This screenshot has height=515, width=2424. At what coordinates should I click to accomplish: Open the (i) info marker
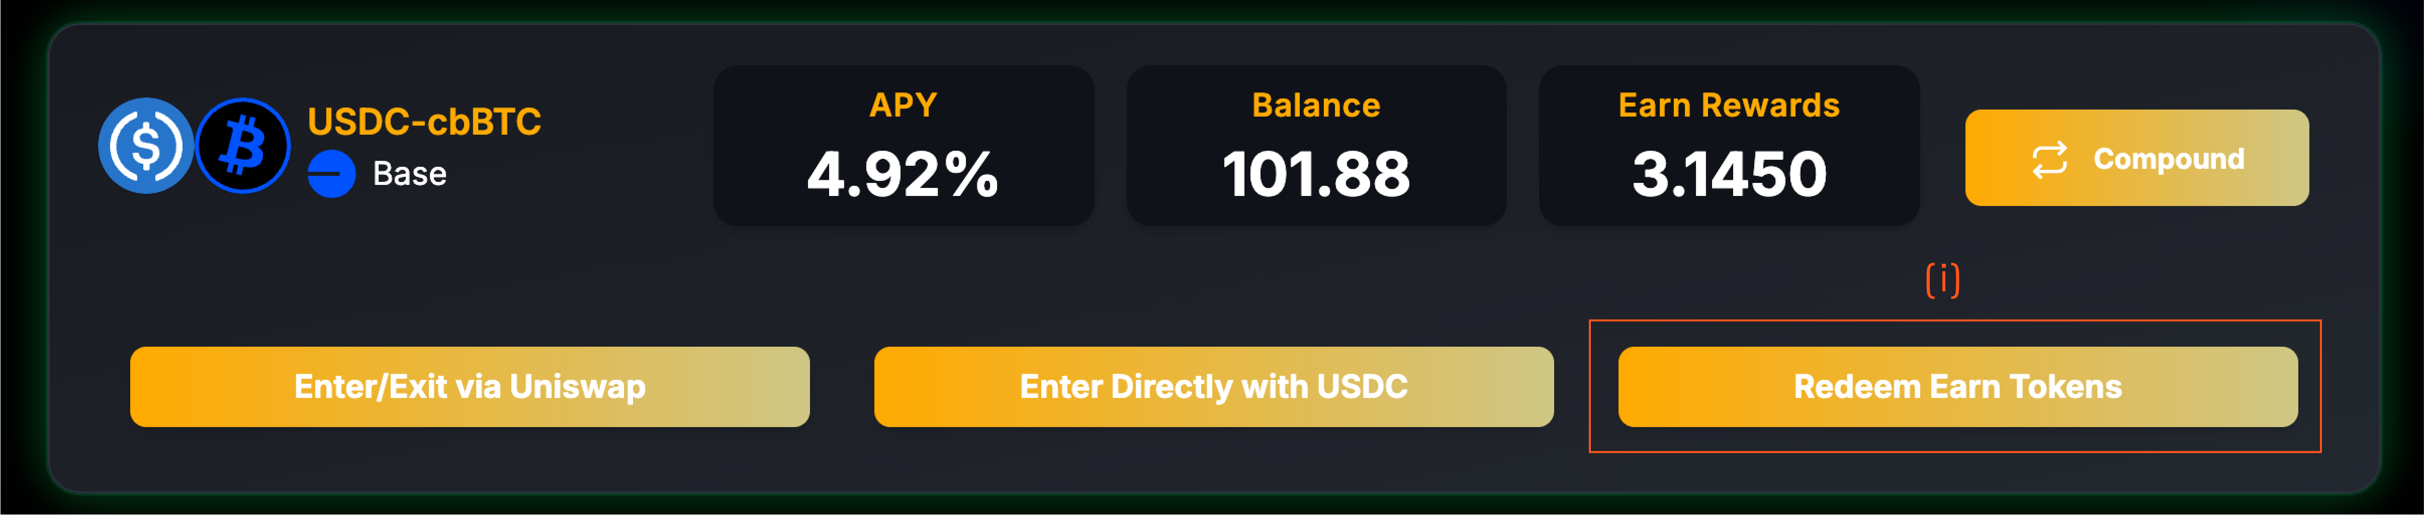[x=1942, y=279]
